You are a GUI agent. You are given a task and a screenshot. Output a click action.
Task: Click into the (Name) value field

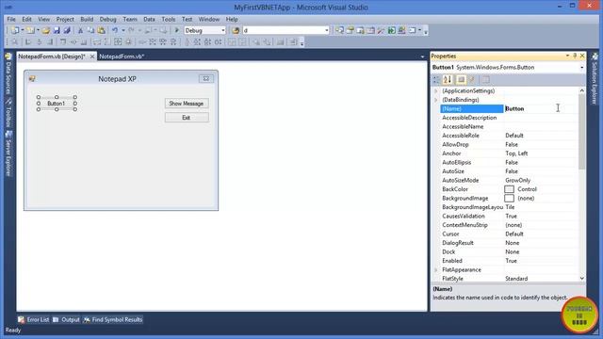tap(541, 109)
